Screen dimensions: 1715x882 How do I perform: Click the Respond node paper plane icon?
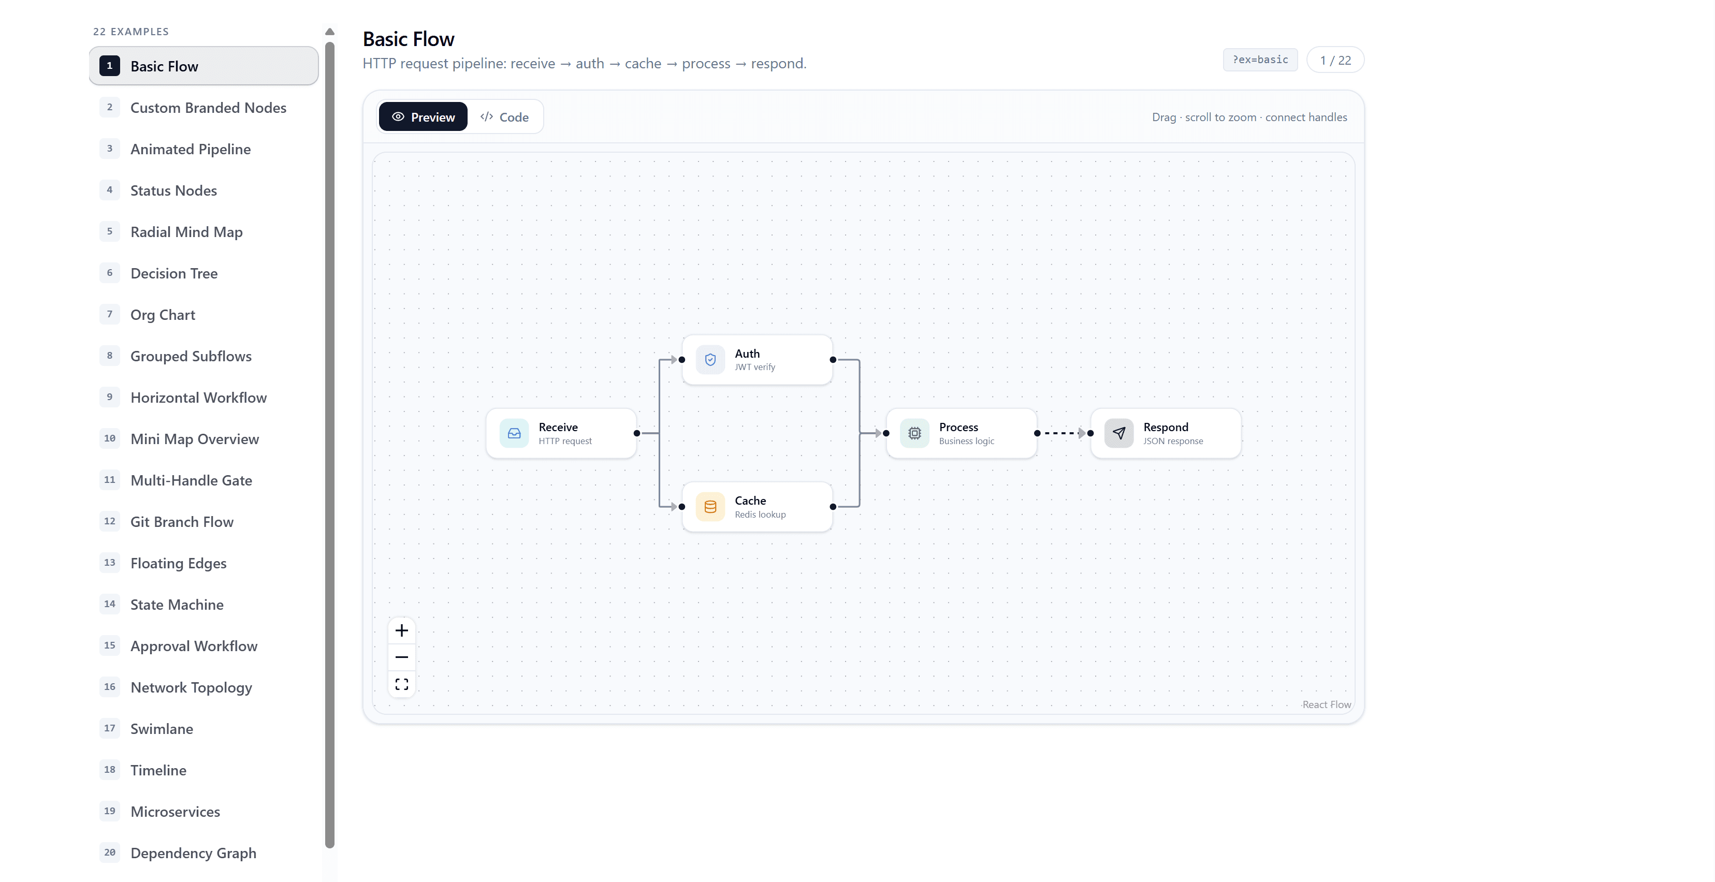[x=1119, y=433]
